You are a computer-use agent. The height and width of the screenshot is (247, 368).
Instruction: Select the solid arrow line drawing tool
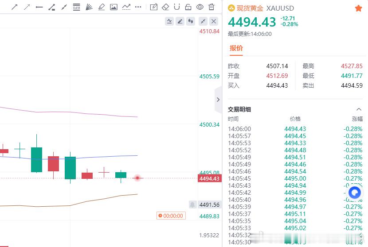pyautogui.click(x=15, y=7)
